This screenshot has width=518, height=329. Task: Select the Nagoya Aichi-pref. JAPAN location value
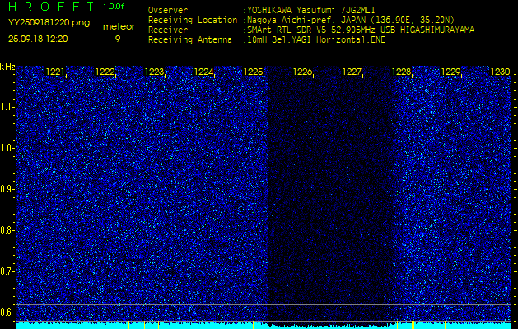[351, 20]
